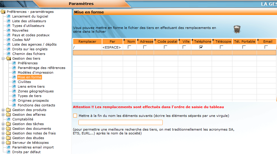The width and height of the screenshot is (277, 154).
Task: Select the highlighted Mise en forme tree item
Action: click(x=29, y=77)
